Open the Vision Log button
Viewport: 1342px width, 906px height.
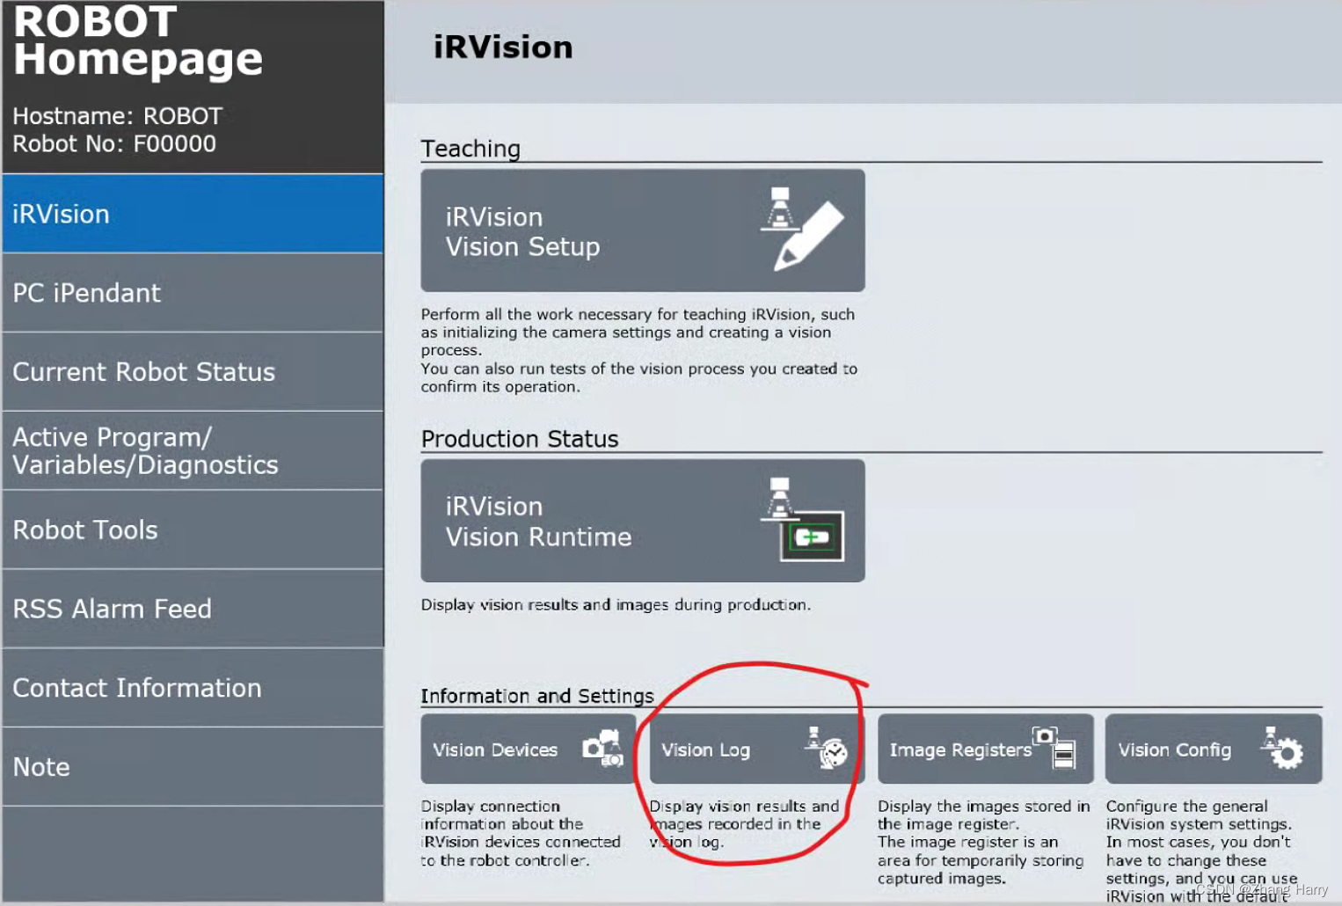(x=756, y=749)
